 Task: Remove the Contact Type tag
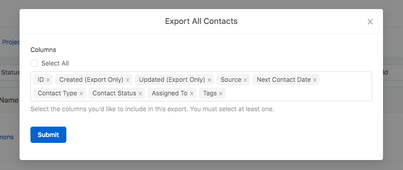point(81,94)
